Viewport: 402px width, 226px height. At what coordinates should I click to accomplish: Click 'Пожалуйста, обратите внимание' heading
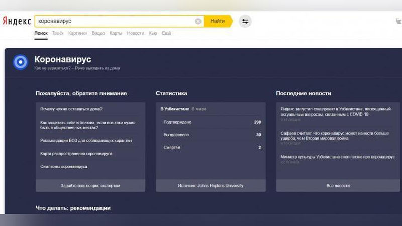coord(81,93)
